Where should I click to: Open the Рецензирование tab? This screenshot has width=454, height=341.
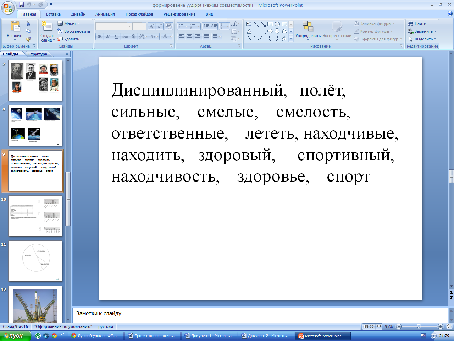pyautogui.click(x=179, y=14)
